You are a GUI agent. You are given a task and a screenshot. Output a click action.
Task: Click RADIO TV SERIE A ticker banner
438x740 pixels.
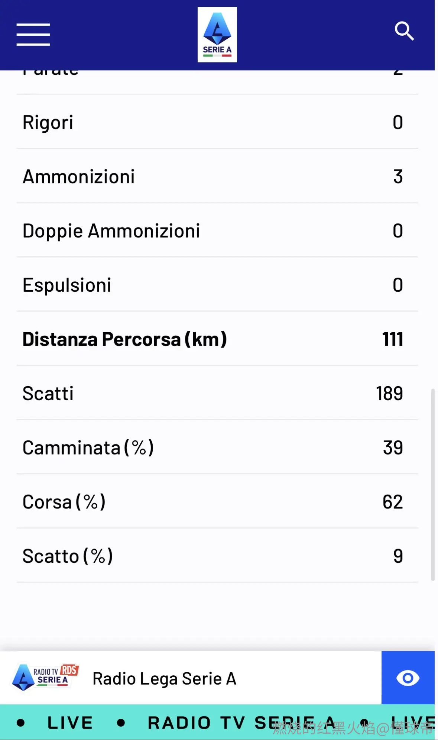pyautogui.click(x=241, y=723)
